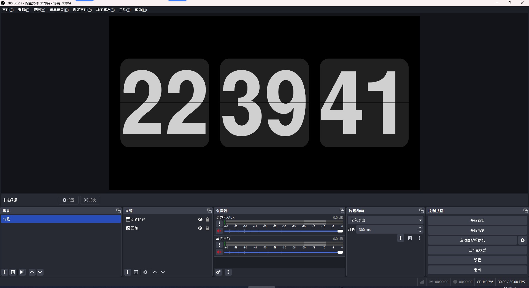Open the 工具 menu
529x288 pixels.
(x=125, y=10)
